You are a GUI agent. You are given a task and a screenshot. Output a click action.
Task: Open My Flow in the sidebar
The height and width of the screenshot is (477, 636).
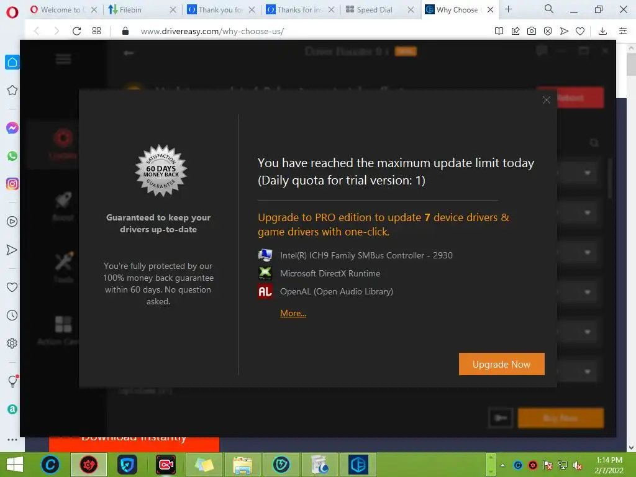click(x=12, y=250)
